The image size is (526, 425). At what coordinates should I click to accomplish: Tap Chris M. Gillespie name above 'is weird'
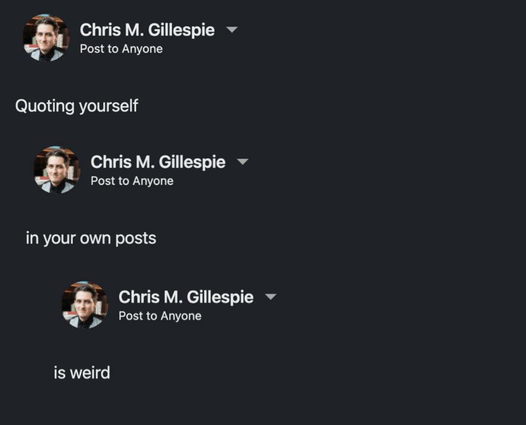click(x=186, y=297)
